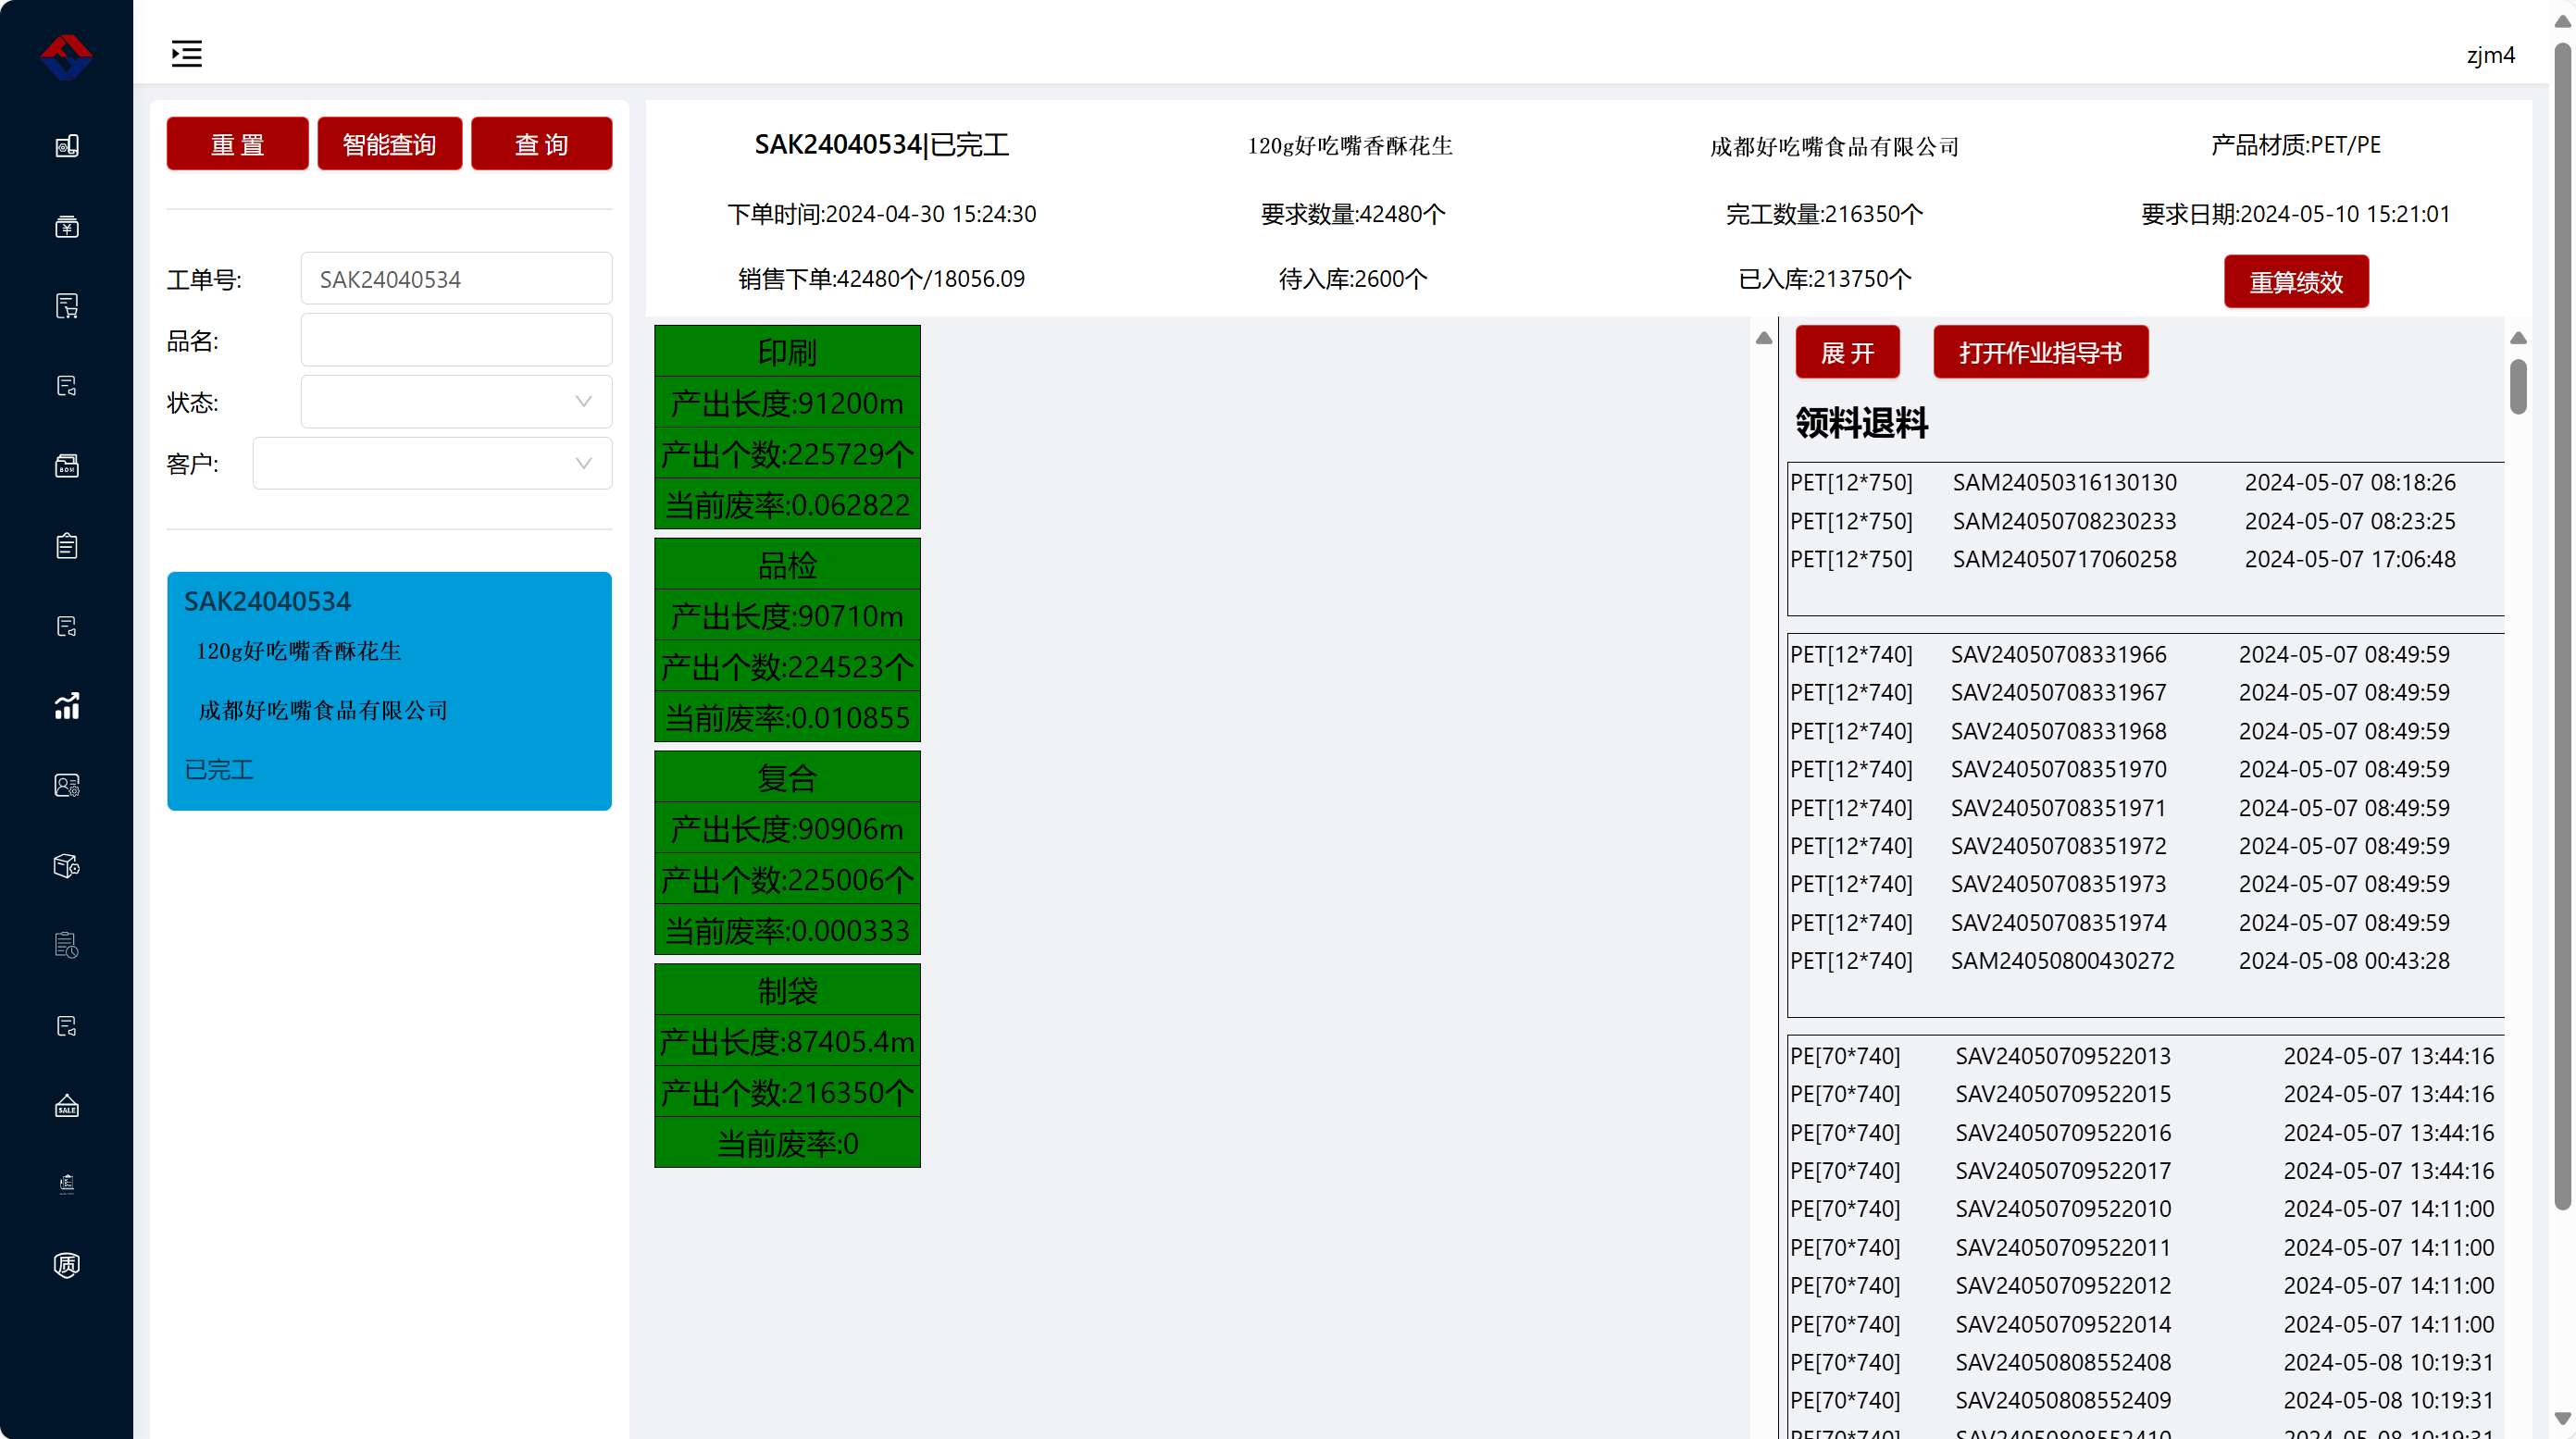Click row SAM24050316130130
2576x1439 pixels.
tap(2146, 482)
